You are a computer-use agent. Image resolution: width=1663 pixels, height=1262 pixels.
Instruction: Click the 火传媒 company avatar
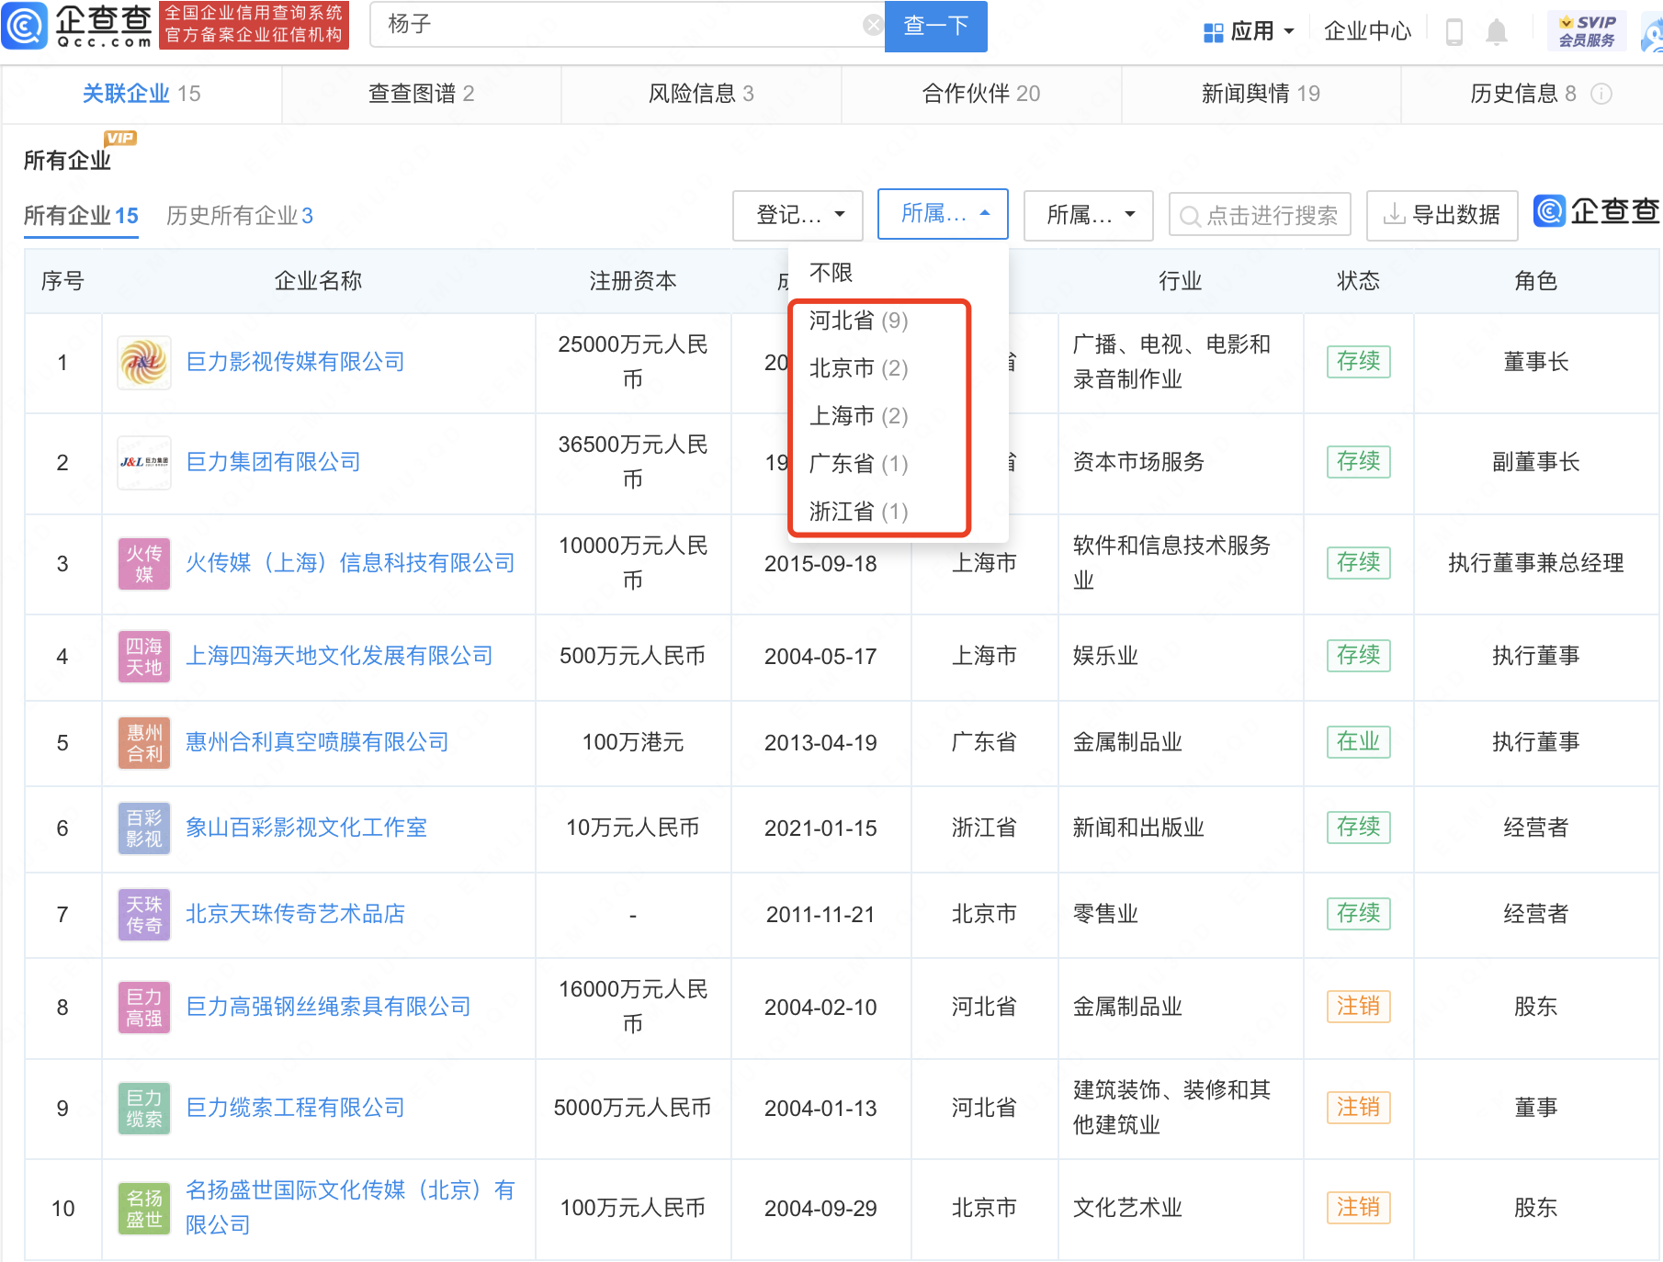coord(144,563)
